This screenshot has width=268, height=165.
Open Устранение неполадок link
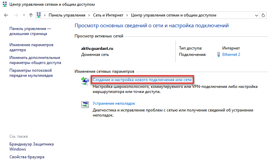pos(114,103)
